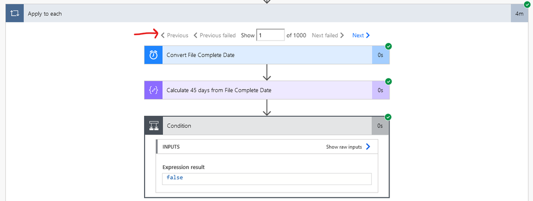This screenshot has height=201, width=533.
Task: Open Show raw inputs link
Action: click(344, 147)
